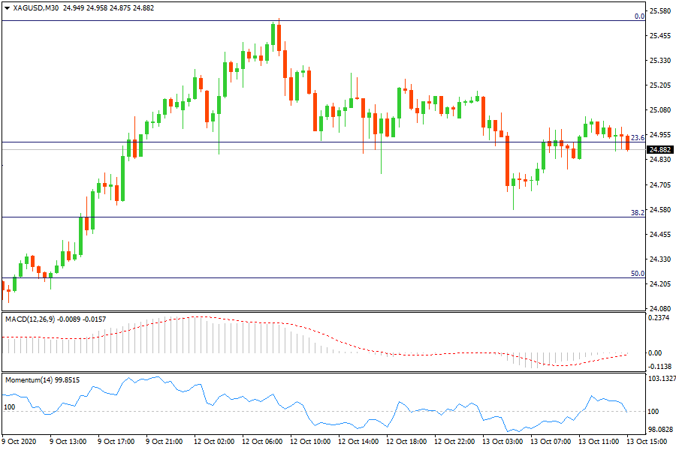
Task: Click the 9 Oct 2020 date label
Action: click(21, 441)
